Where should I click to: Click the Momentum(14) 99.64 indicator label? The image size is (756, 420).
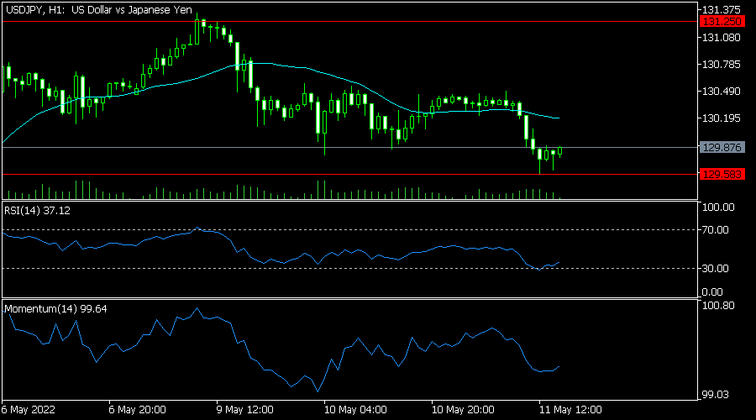(55, 309)
